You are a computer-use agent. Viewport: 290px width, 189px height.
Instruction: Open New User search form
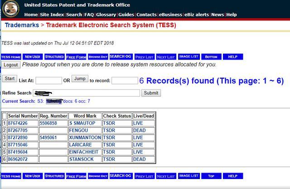click(33, 57)
